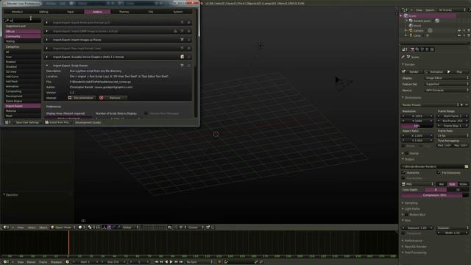Select the Lamp object in the outliner

(417, 35)
